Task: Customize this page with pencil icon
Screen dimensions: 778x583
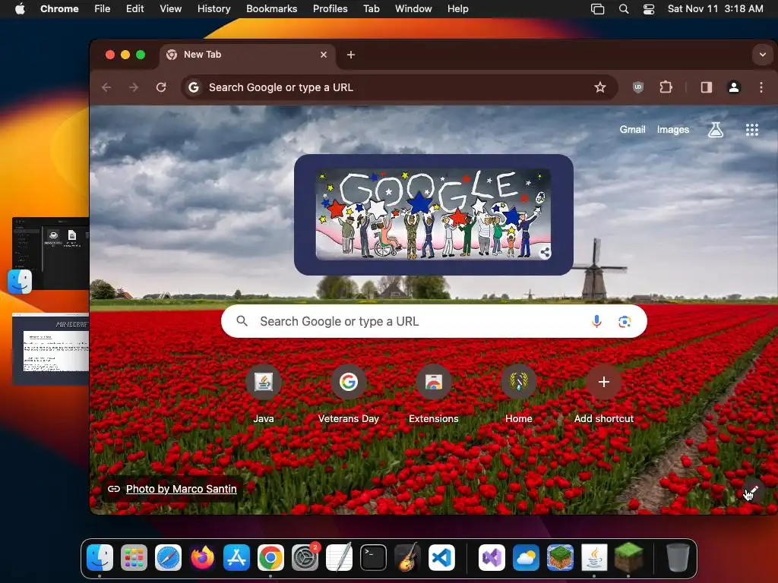Action: tap(751, 492)
